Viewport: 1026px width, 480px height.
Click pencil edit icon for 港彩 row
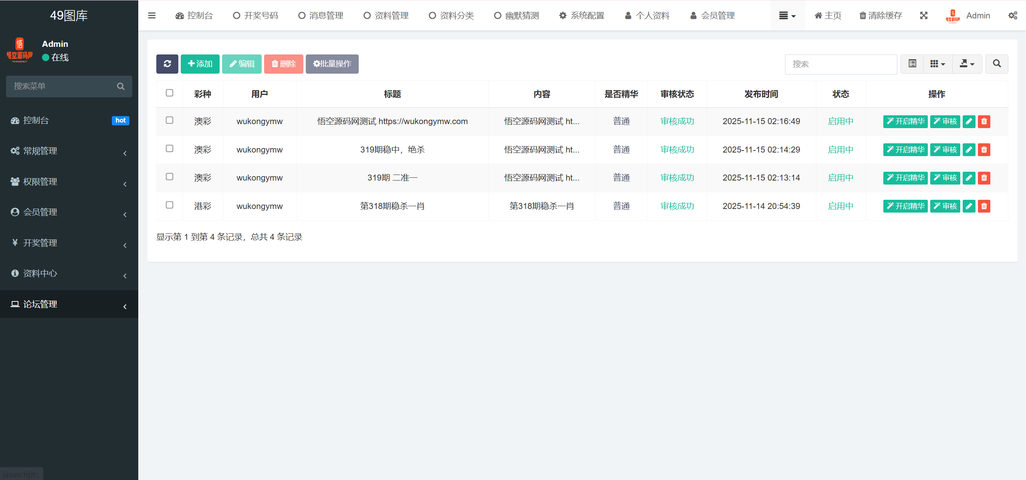(969, 206)
